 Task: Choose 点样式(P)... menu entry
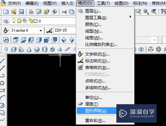coord(105,81)
